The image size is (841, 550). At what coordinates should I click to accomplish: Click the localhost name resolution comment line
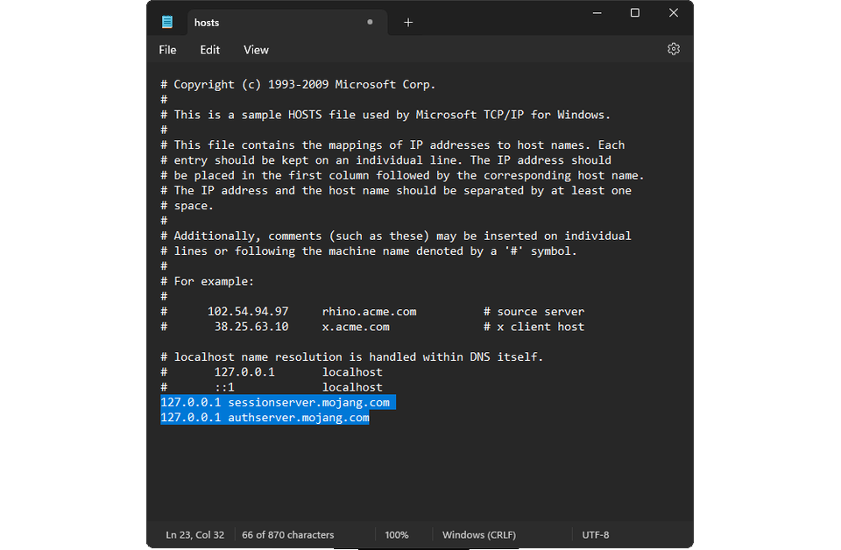[x=350, y=356]
